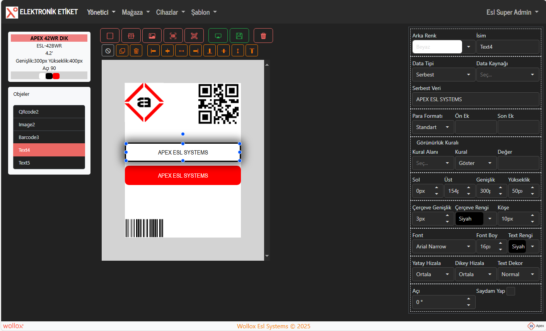Image resolution: width=546 pixels, height=331 pixels.
Task: Center selected object vertically
Action: click(224, 51)
